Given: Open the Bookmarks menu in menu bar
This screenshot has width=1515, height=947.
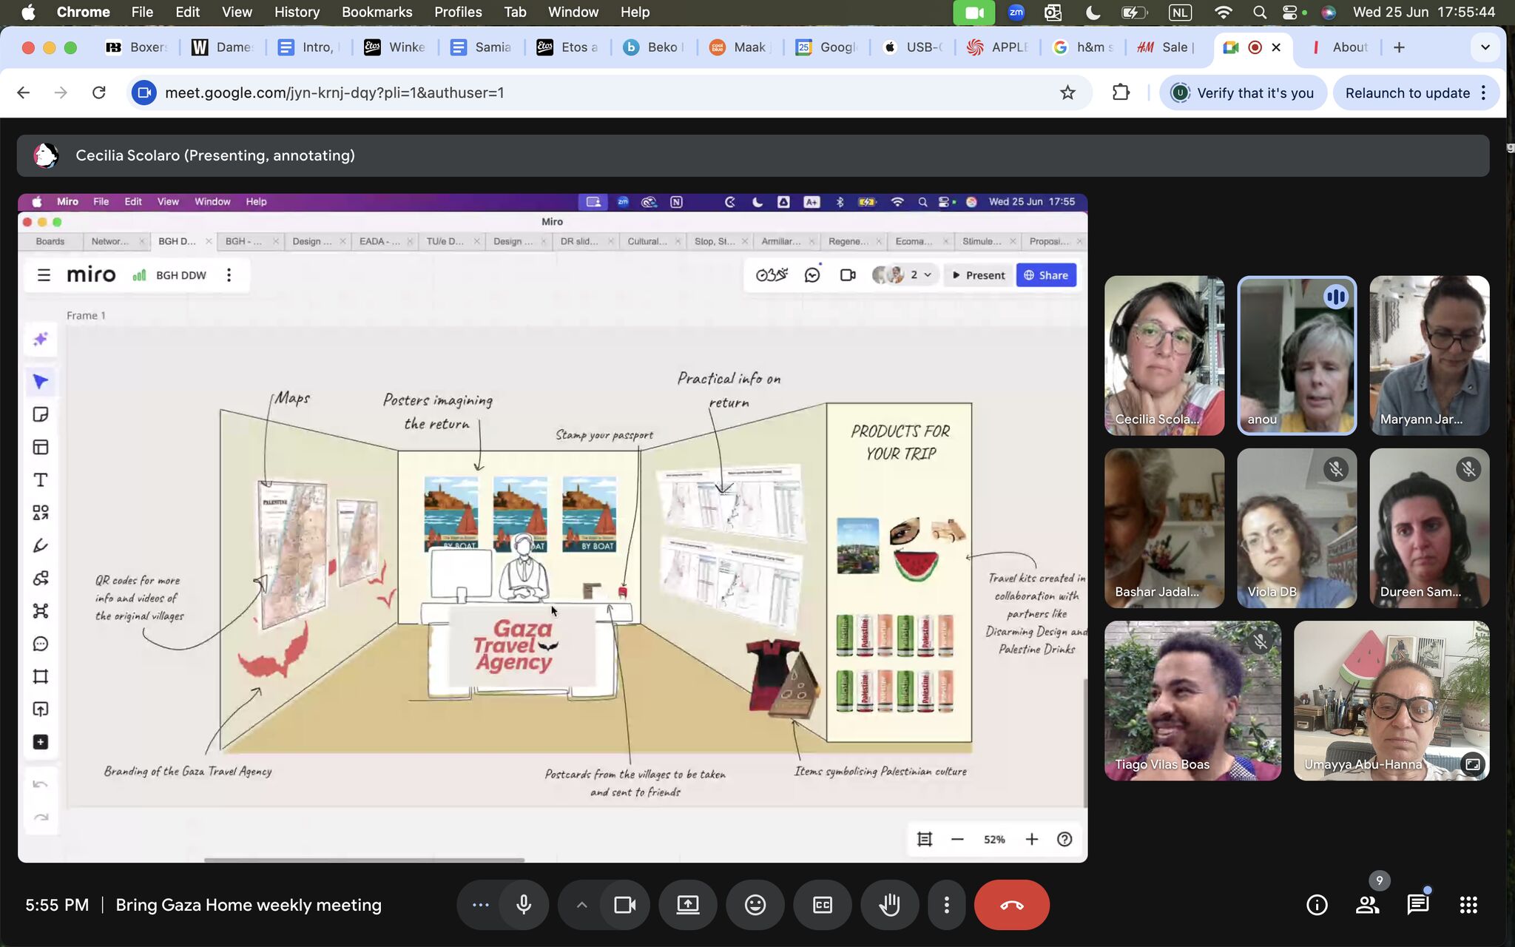Looking at the screenshot, I should pyautogui.click(x=377, y=12).
